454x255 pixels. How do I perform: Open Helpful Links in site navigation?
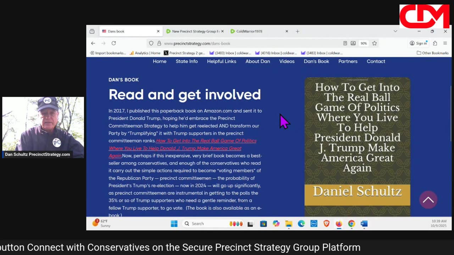[x=222, y=61]
